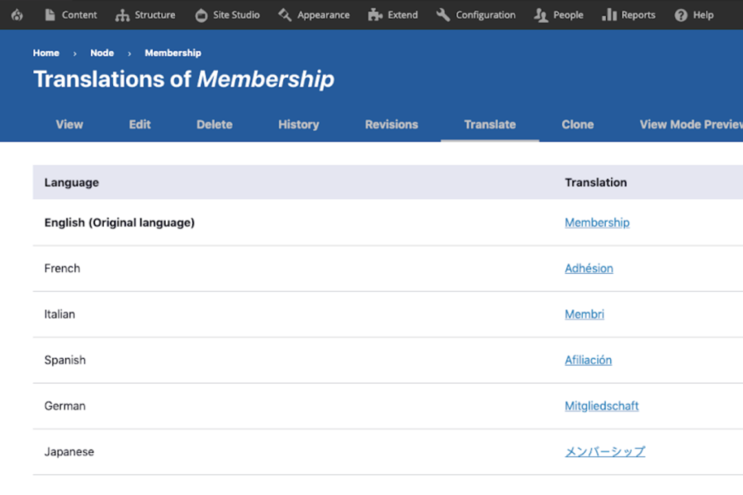The image size is (743, 495).
Task: Click the Help question mark icon
Action: (x=681, y=15)
